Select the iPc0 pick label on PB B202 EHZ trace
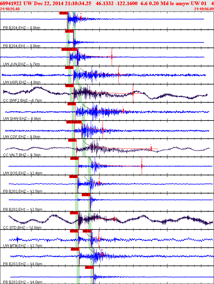 74,177
